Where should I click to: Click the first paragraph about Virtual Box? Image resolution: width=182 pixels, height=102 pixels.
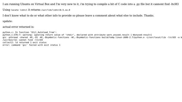[x=91, y=4]
